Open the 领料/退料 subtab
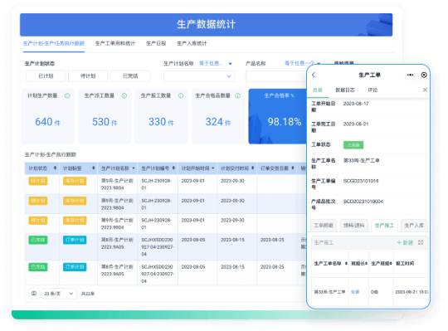 (354, 226)
